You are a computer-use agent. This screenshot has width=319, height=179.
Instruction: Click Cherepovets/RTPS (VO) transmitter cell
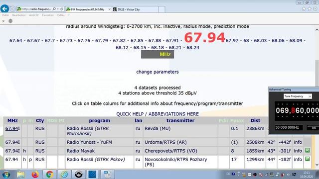pos(180,151)
